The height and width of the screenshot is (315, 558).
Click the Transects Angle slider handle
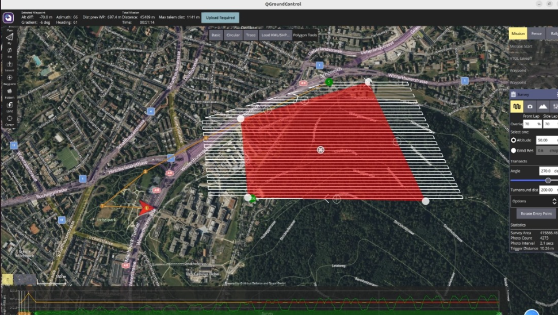548,180
